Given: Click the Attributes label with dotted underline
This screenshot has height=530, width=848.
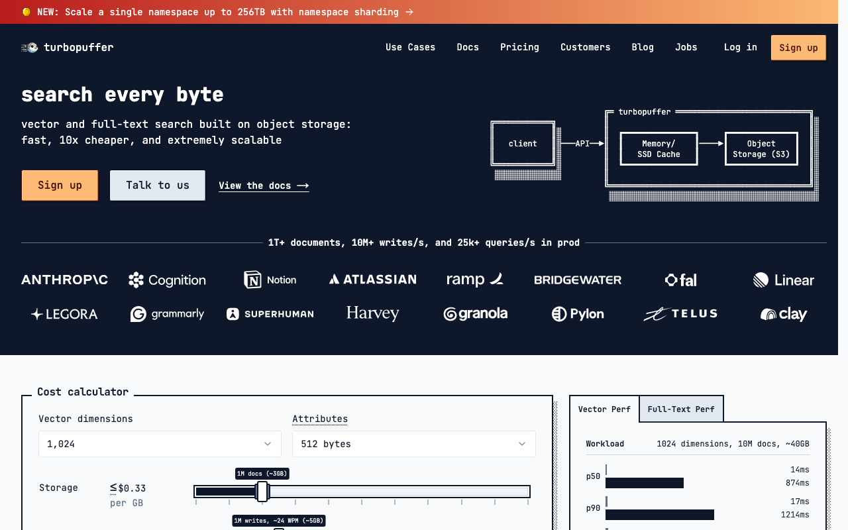Looking at the screenshot, I should (x=320, y=419).
